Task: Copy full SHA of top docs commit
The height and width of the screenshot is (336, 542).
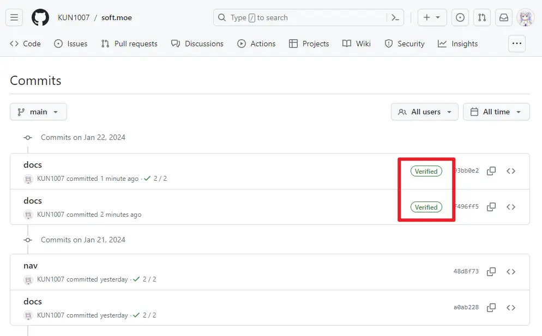Action: [x=491, y=171]
